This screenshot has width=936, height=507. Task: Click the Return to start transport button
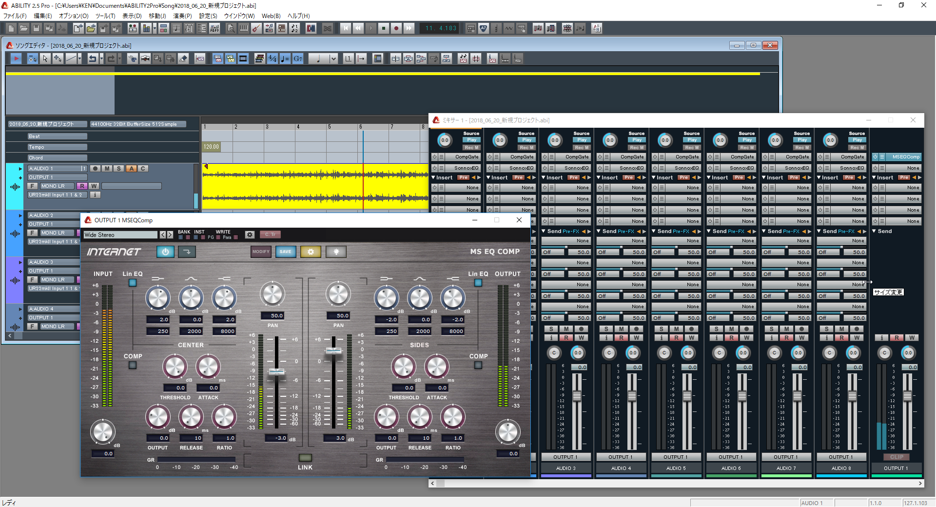tap(345, 28)
